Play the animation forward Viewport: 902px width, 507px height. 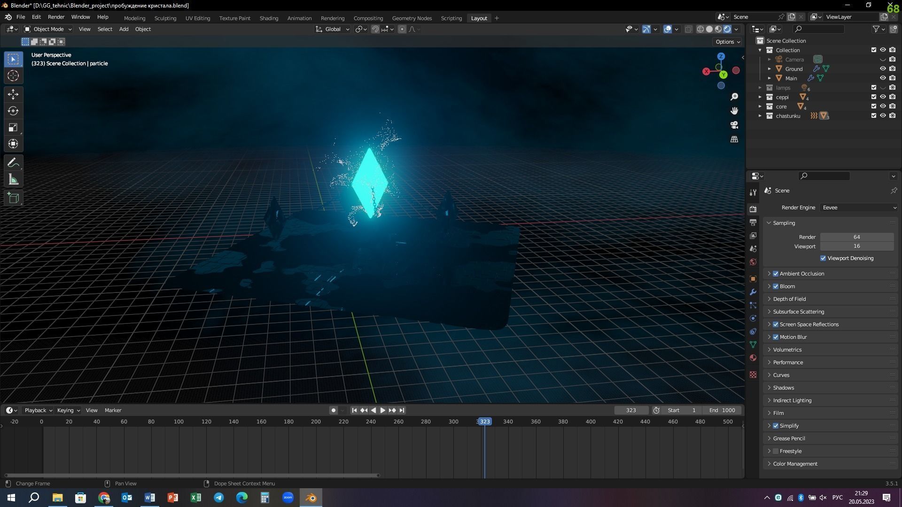pos(382,410)
